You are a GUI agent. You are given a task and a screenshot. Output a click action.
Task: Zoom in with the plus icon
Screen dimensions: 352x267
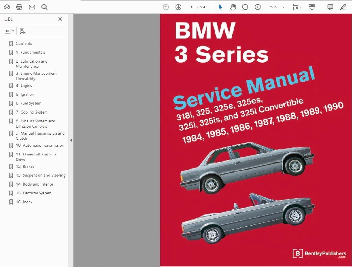(x=258, y=7)
